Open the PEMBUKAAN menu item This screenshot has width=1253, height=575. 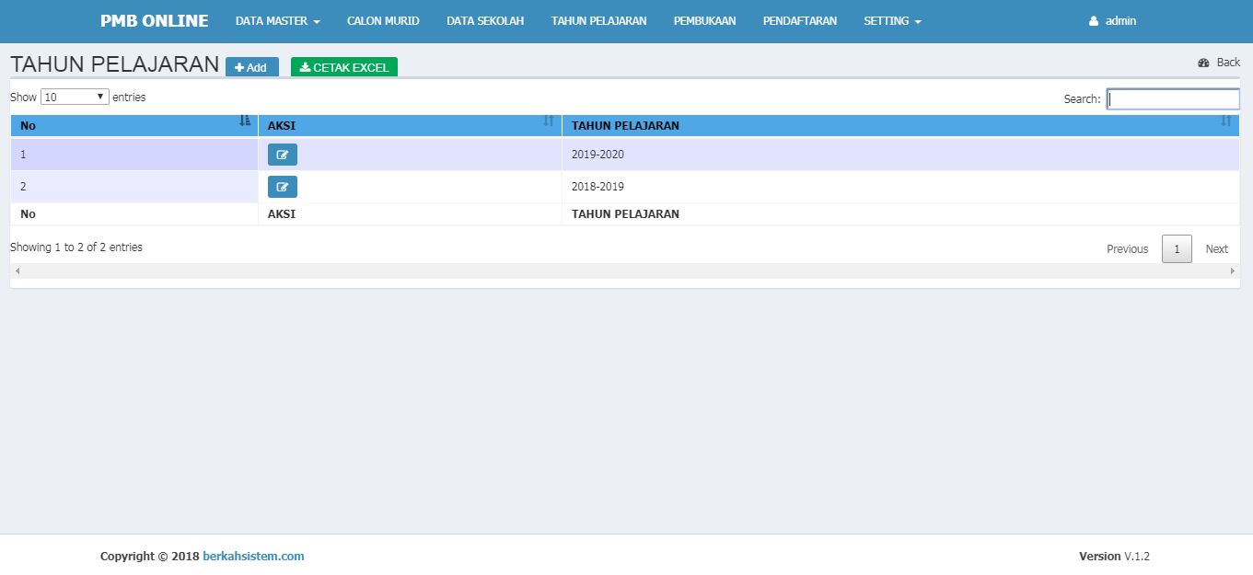click(704, 21)
